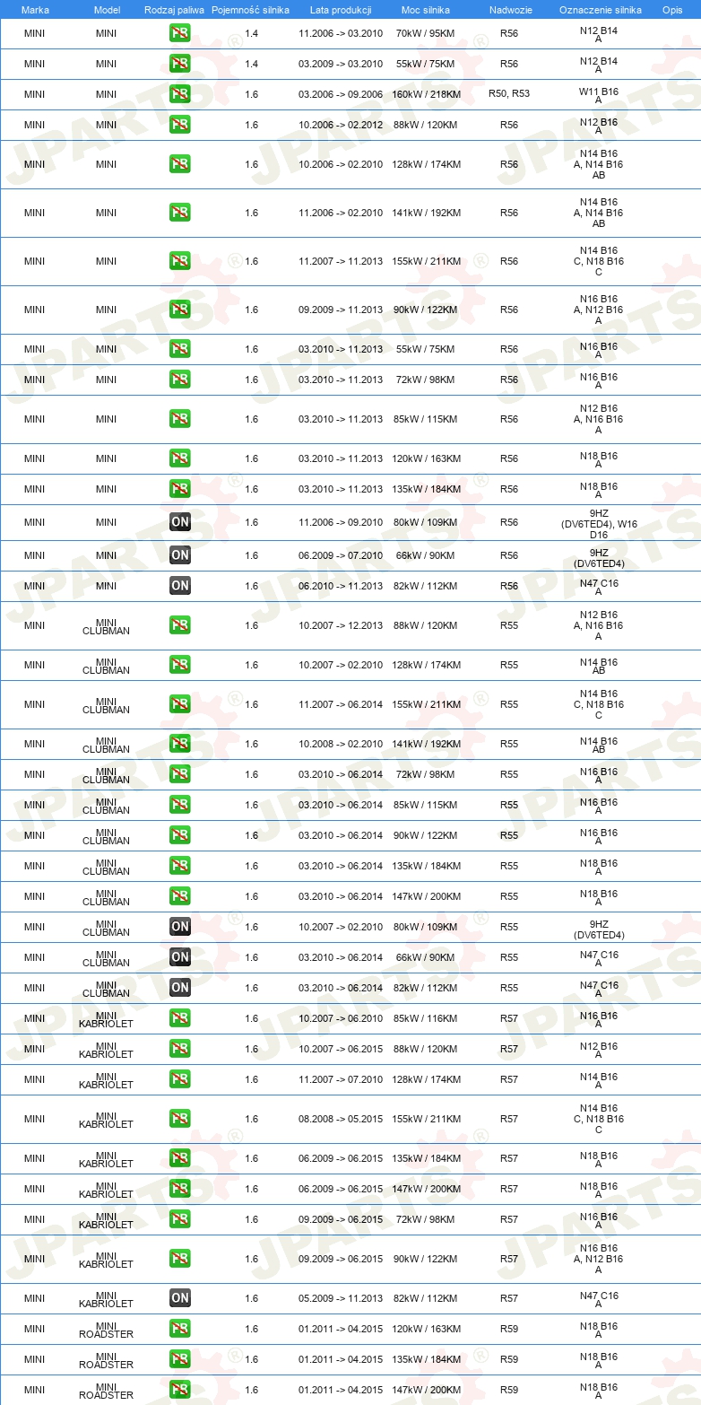
Task: Click the '03.2006 -> 09.2006' production years cell
Action: [341, 94]
